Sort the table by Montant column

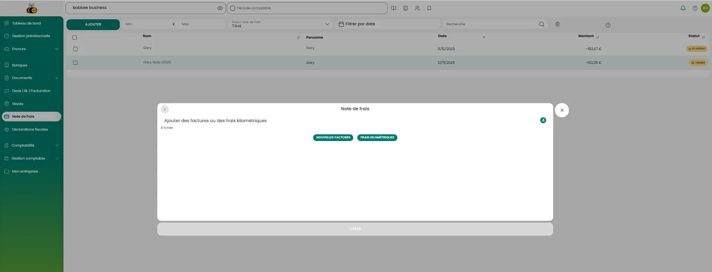tap(597, 37)
